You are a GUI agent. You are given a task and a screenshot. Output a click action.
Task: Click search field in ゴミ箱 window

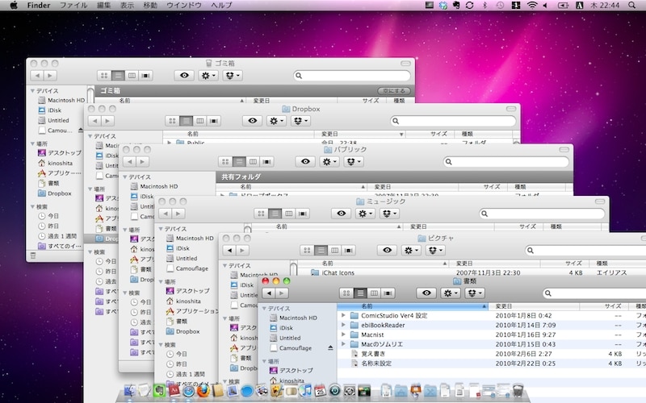[352, 76]
